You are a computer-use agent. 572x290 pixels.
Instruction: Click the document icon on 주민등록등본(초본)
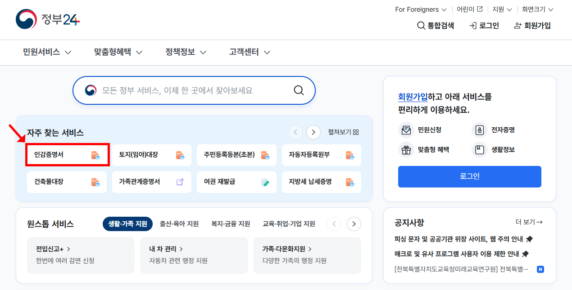tap(265, 156)
